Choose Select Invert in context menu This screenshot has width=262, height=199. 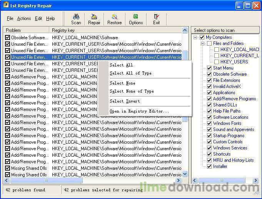pos(125,101)
